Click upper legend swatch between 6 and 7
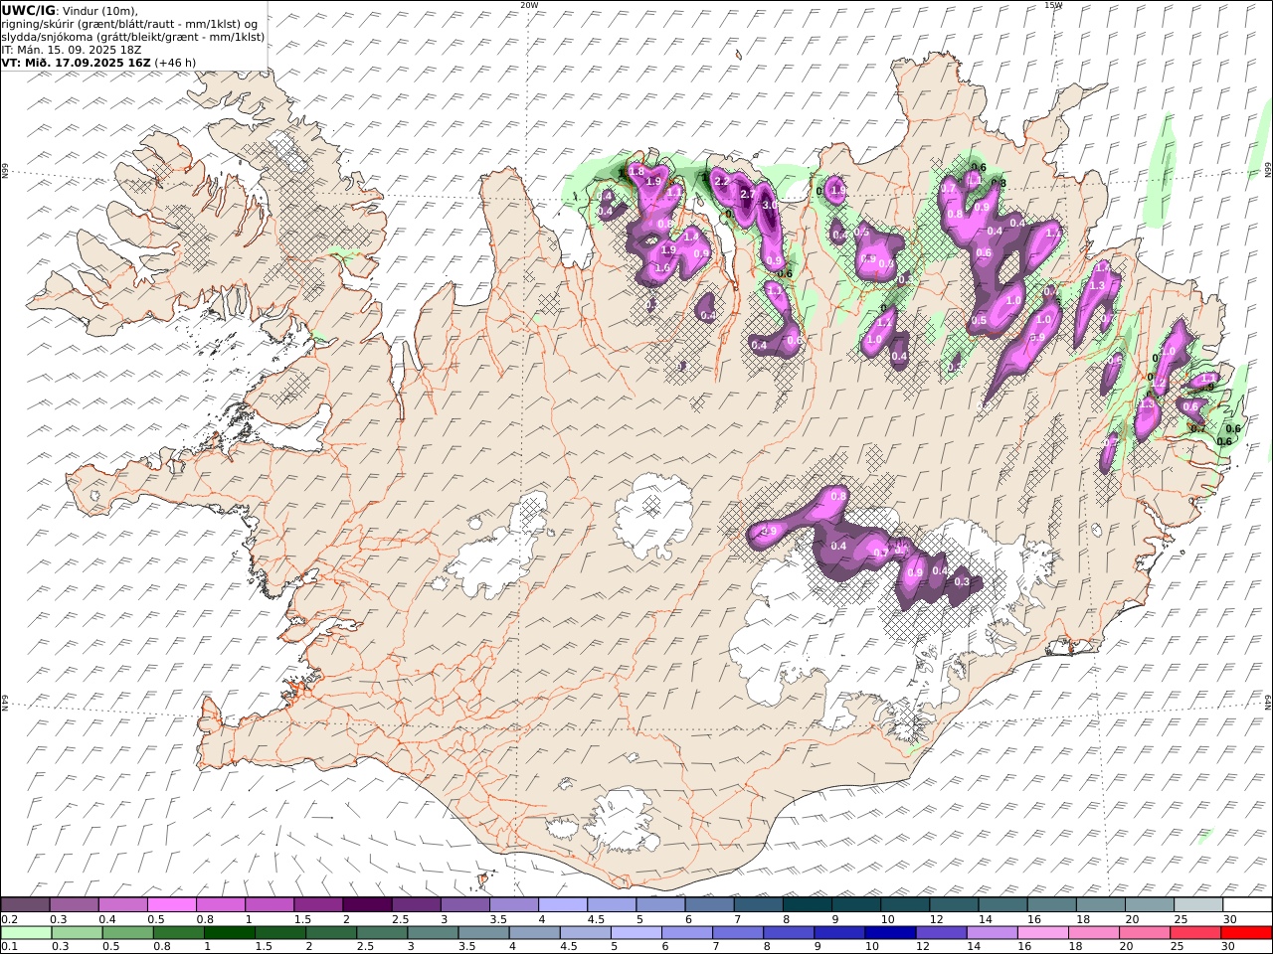The height and width of the screenshot is (954, 1273). [x=709, y=905]
